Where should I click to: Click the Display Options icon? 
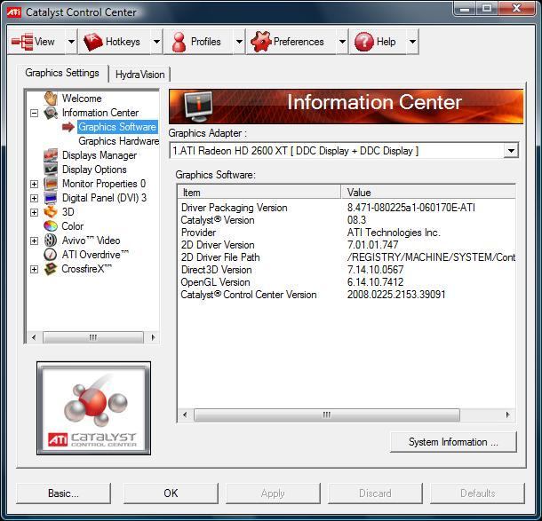pyautogui.click(x=51, y=170)
